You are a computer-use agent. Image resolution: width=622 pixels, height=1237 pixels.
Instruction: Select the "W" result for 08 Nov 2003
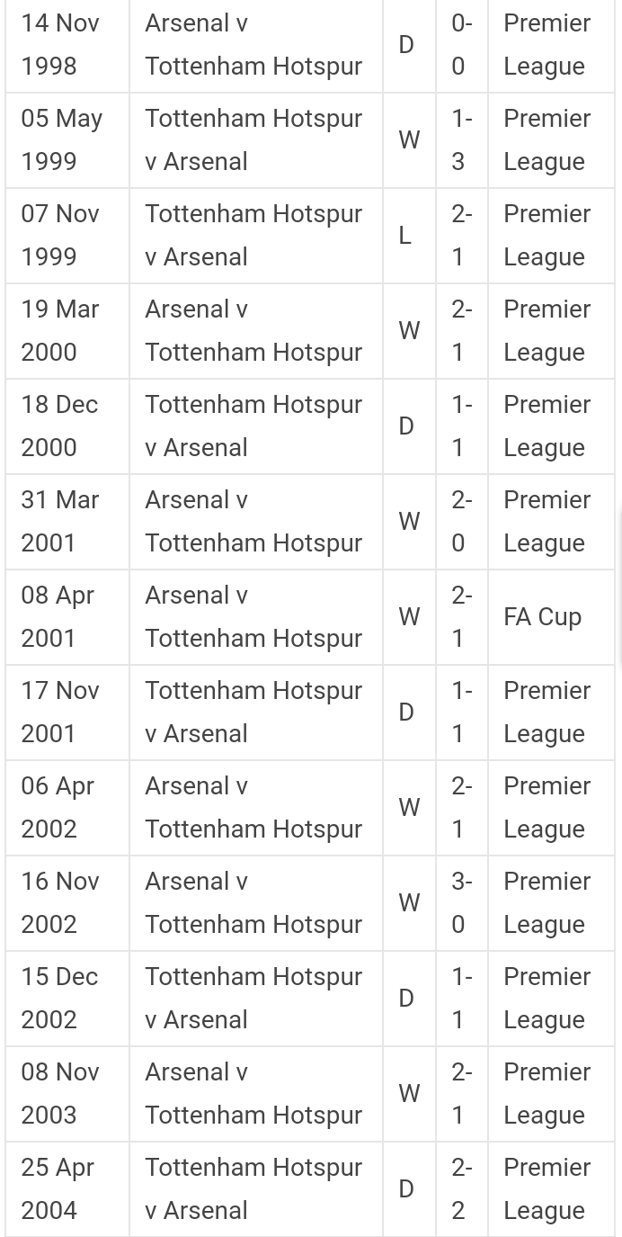[409, 1094]
